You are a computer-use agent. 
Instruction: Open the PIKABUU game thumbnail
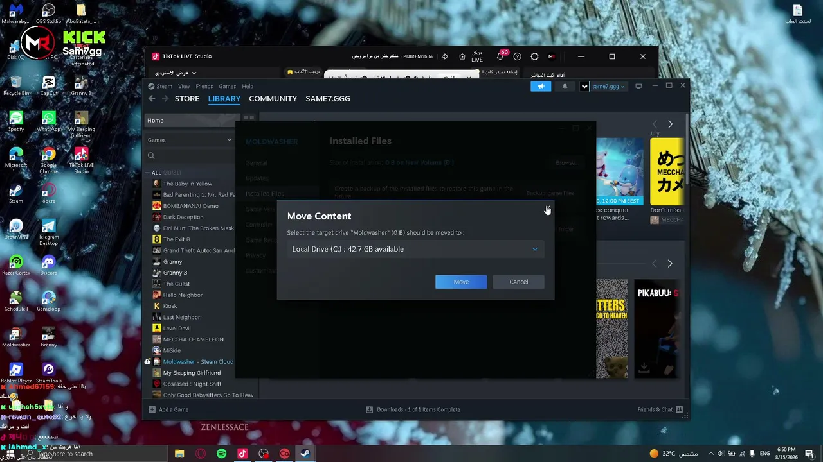(656, 329)
